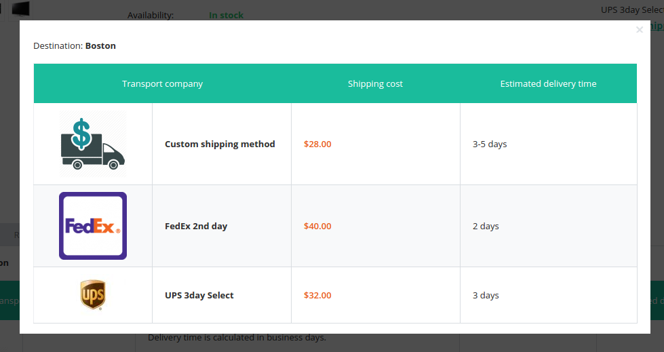Select UPS 3day Select label in table
The height and width of the screenshot is (352, 664).
[199, 295]
